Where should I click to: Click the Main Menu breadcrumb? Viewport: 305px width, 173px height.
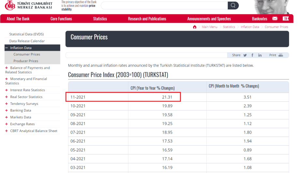(210, 27)
